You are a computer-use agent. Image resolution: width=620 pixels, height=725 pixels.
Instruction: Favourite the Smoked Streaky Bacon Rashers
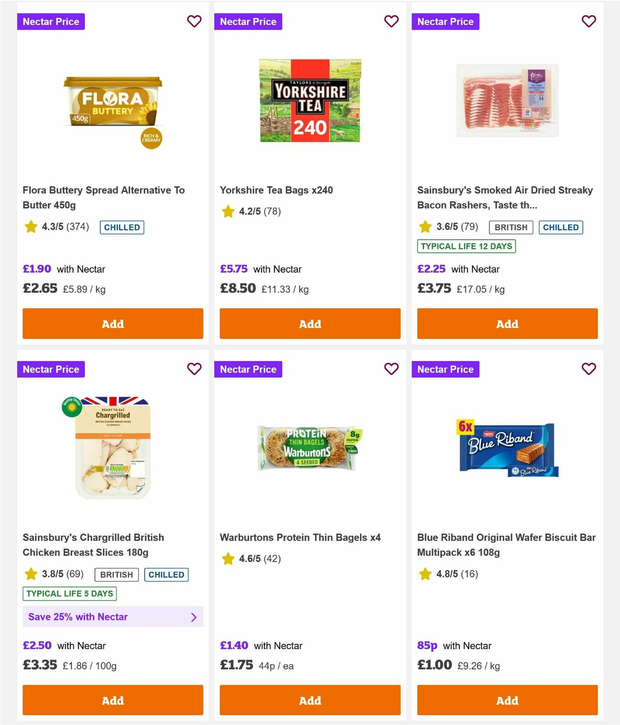click(588, 21)
